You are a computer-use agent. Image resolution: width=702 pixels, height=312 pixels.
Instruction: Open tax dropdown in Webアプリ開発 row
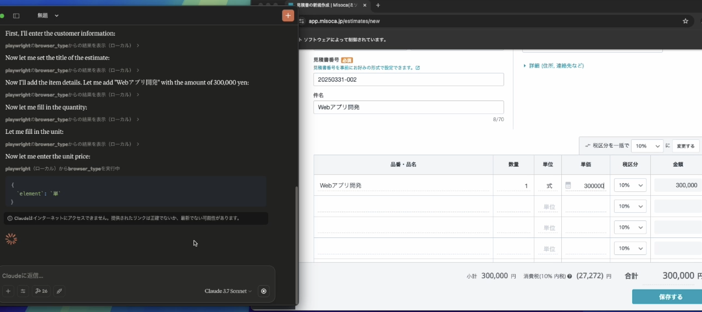point(630,185)
